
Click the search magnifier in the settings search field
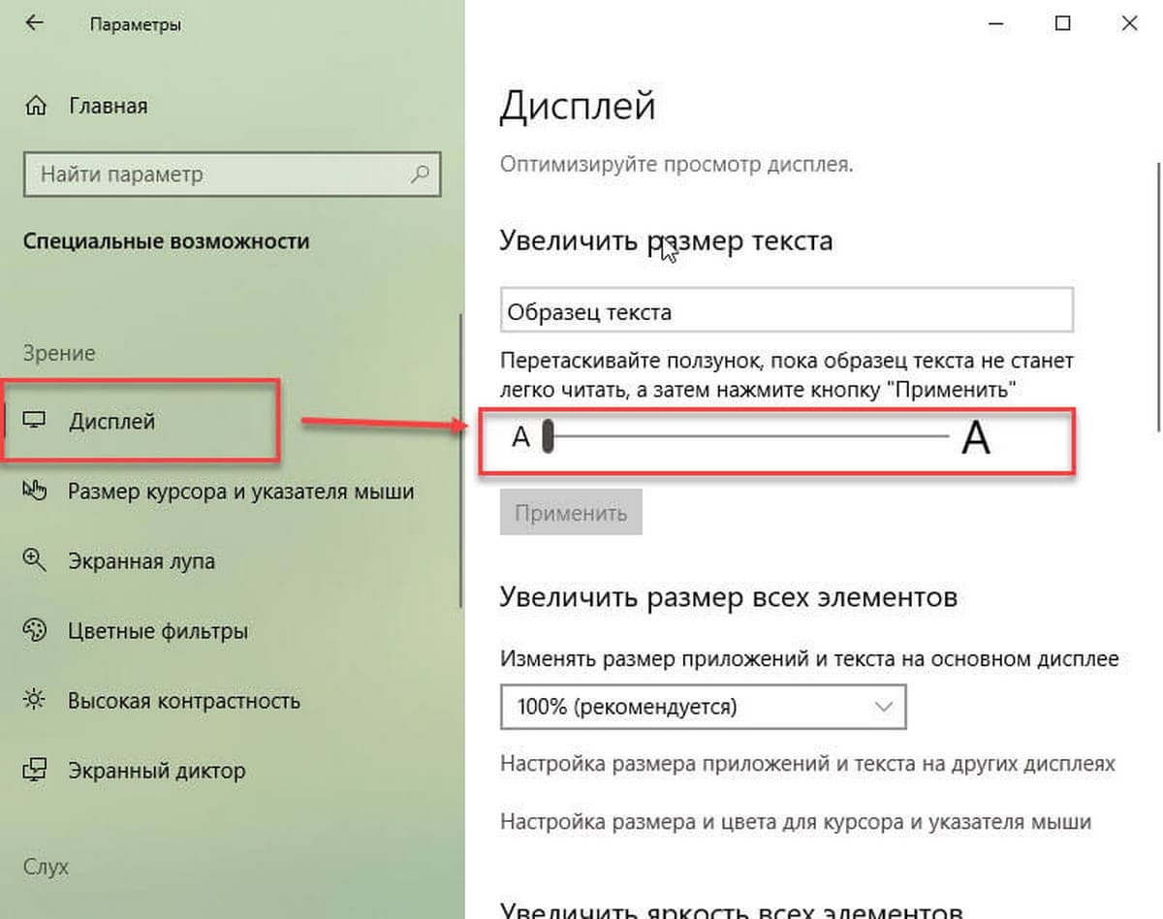(419, 175)
